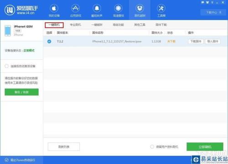Close the 爱思助手 window
The width and height of the screenshot is (228, 164).
coord(223,2)
